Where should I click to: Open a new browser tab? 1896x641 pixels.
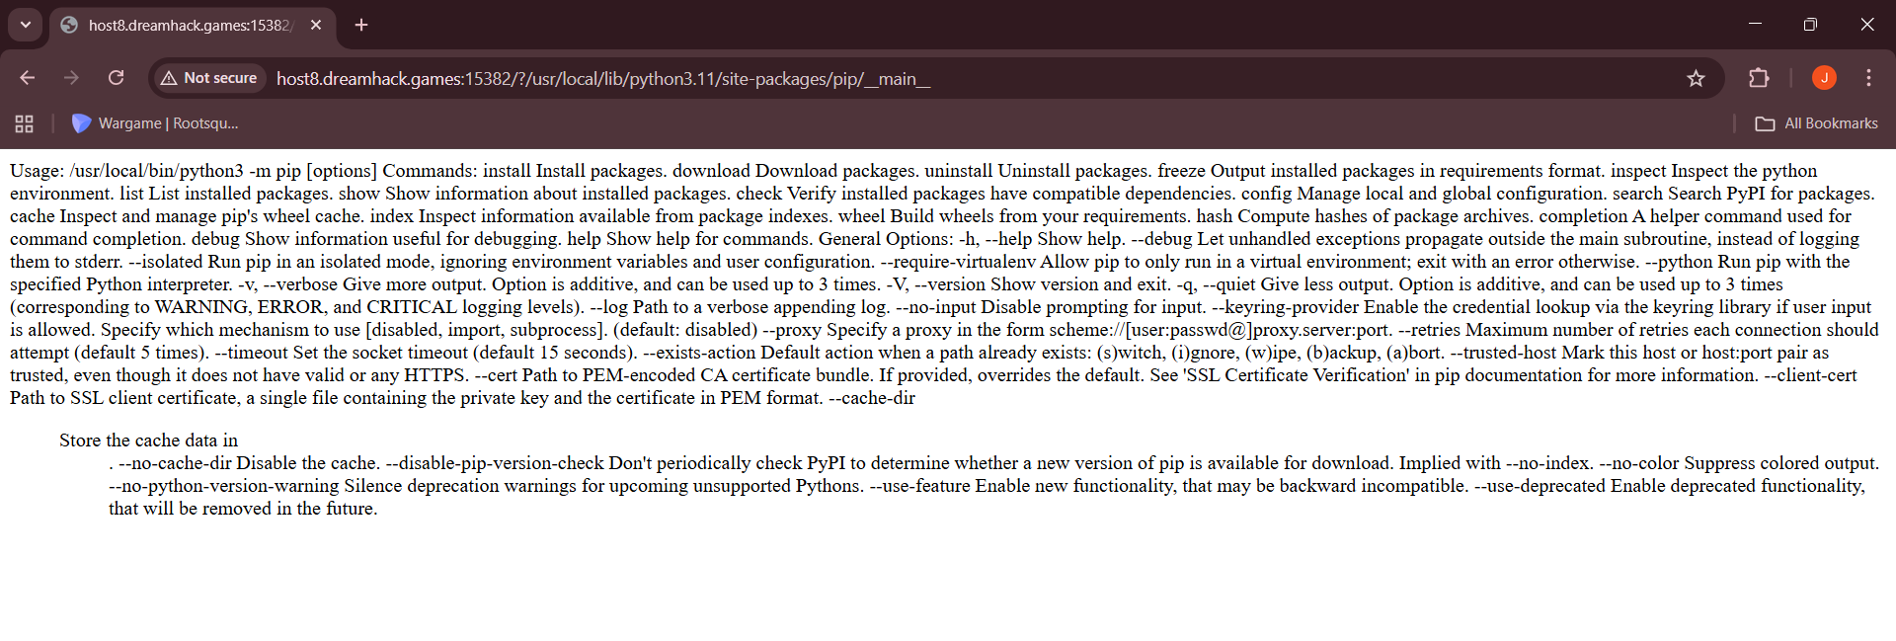pyautogui.click(x=361, y=25)
